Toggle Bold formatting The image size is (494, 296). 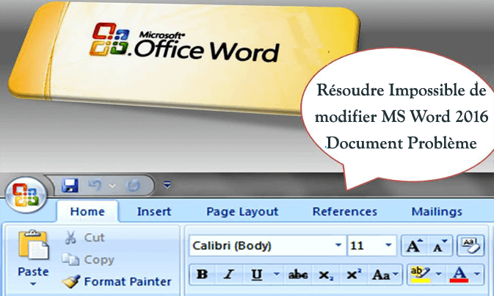(x=203, y=275)
